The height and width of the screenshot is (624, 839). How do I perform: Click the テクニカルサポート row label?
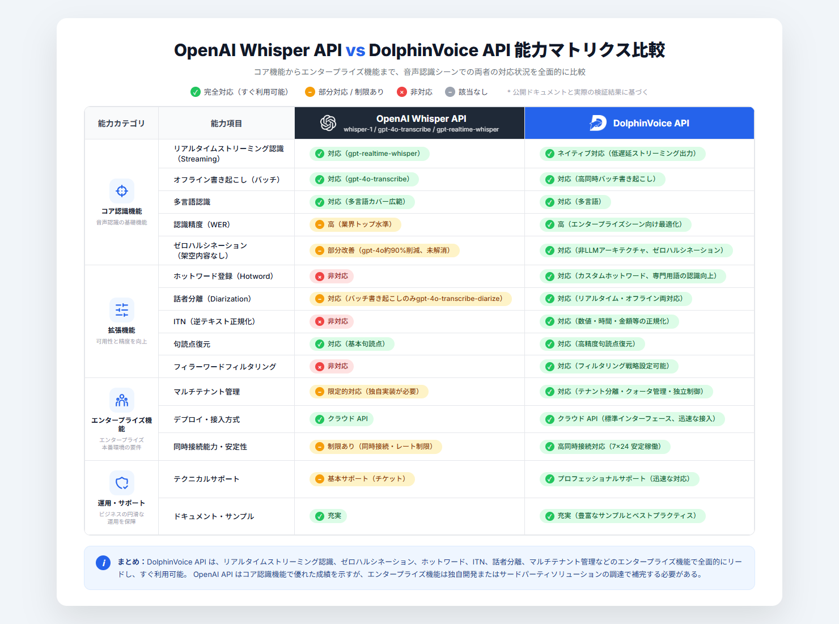[x=206, y=479]
